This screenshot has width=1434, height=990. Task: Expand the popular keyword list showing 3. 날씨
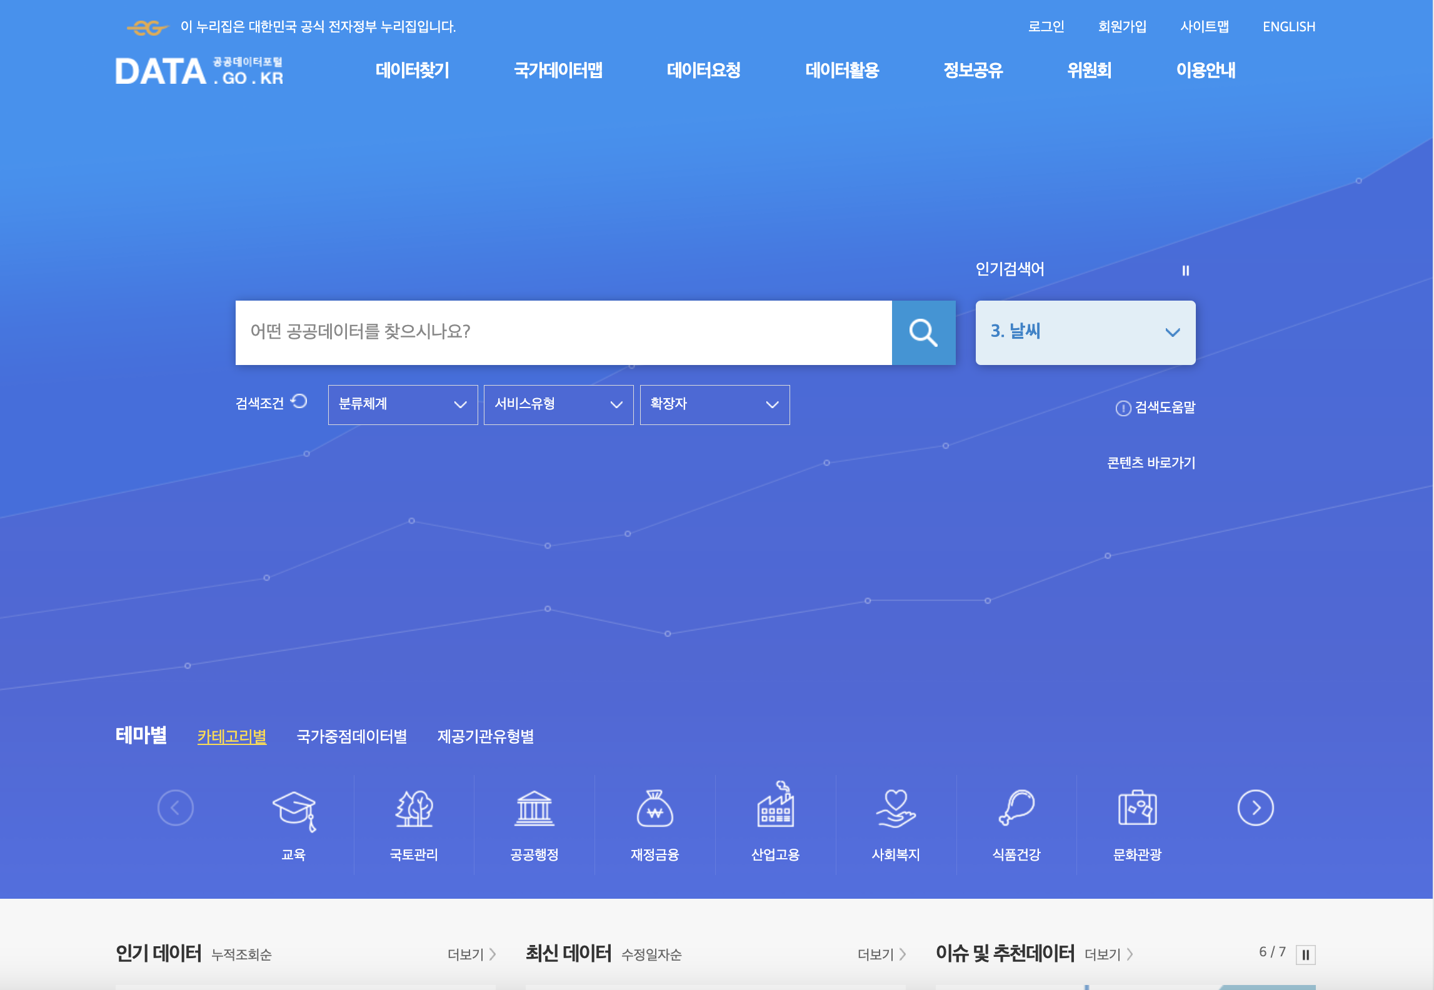pyautogui.click(x=1085, y=332)
